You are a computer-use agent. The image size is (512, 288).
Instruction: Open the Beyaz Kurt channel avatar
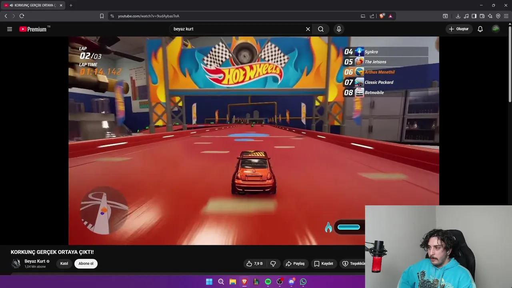pyautogui.click(x=16, y=263)
